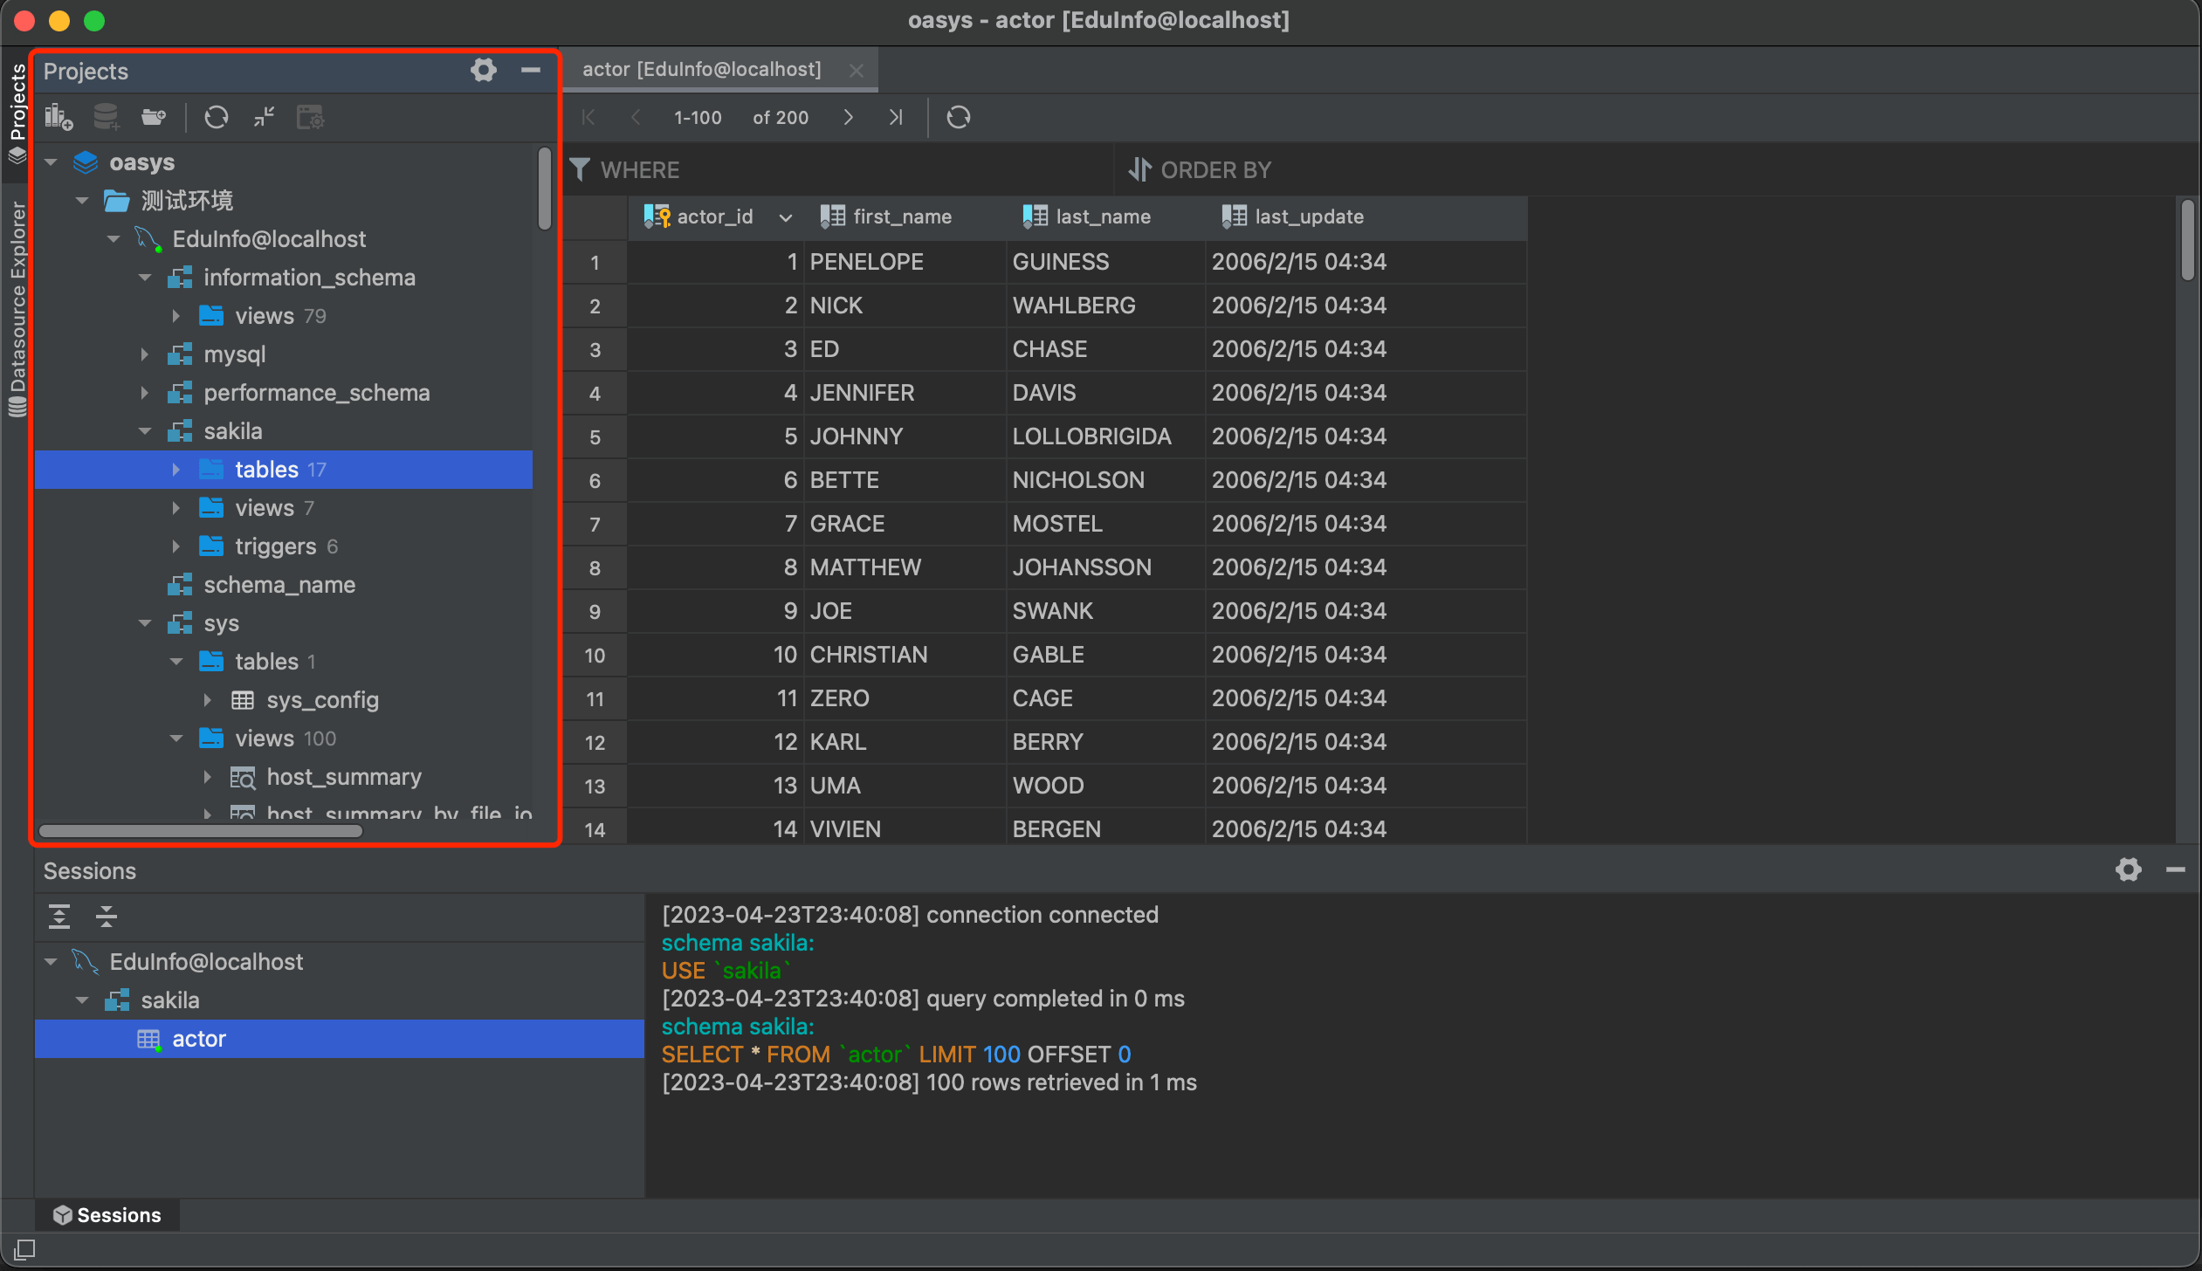This screenshot has width=2202, height=1271.
Task: Click the WHERE filter funnel icon
Action: 579,169
